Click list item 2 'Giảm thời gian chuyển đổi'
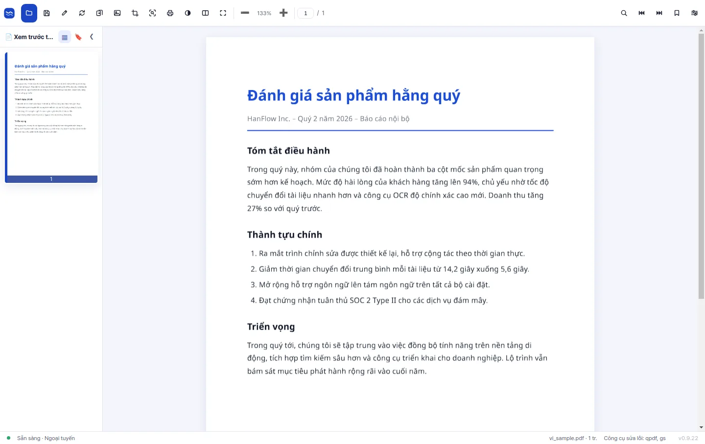Viewport: 705px width, 444px height. 390,269
